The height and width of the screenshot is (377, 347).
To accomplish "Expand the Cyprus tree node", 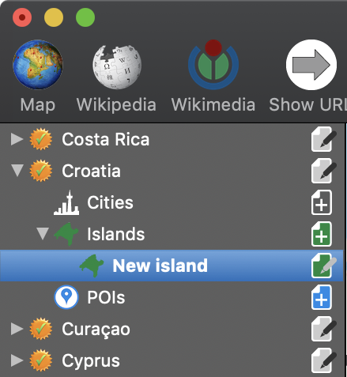I will pos(17,360).
